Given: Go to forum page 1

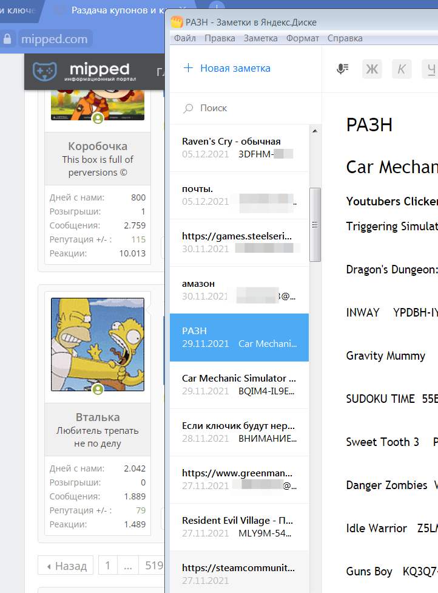Looking at the screenshot, I should click(x=107, y=566).
